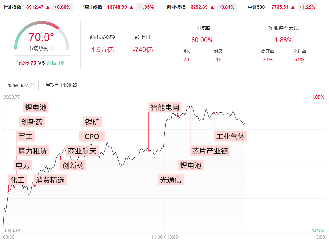Image resolution: width=329 pixels, height=243 pixels.
Task: Click the 封板率 80.00% value
Action: point(202,40)
